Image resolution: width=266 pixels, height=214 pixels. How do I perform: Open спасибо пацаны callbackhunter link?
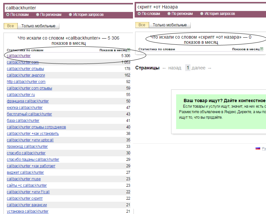coord(33,160)
